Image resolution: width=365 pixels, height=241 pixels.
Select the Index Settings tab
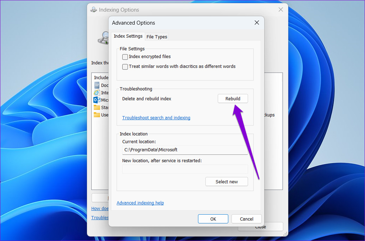pos(128,36)
